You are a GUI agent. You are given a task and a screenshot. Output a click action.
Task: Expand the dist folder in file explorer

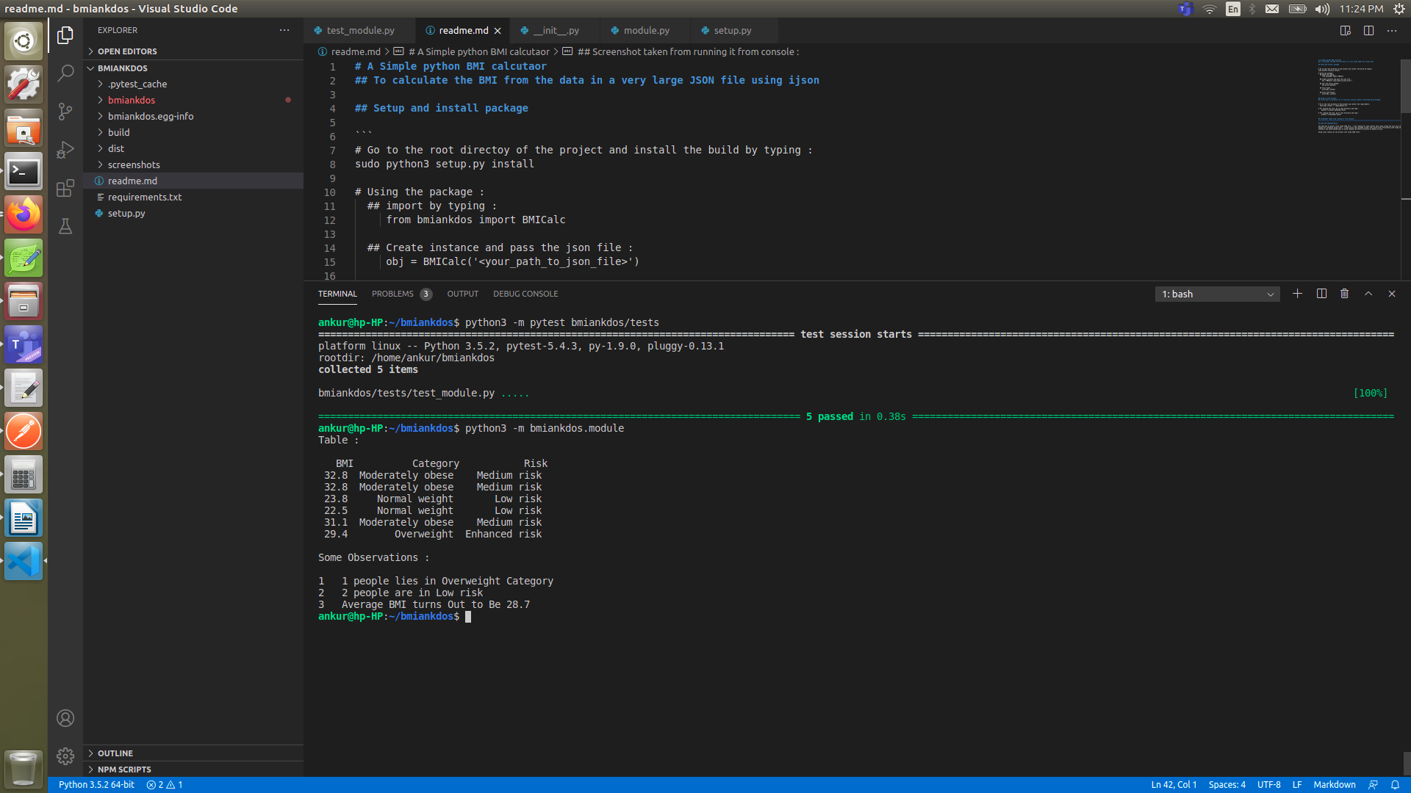[x=115, y=148]
